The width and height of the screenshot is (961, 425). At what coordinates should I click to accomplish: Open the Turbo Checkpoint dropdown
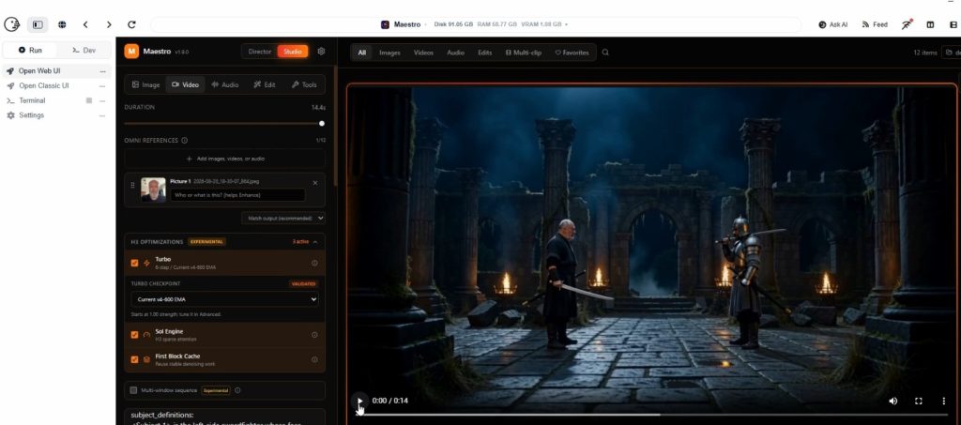224,299
